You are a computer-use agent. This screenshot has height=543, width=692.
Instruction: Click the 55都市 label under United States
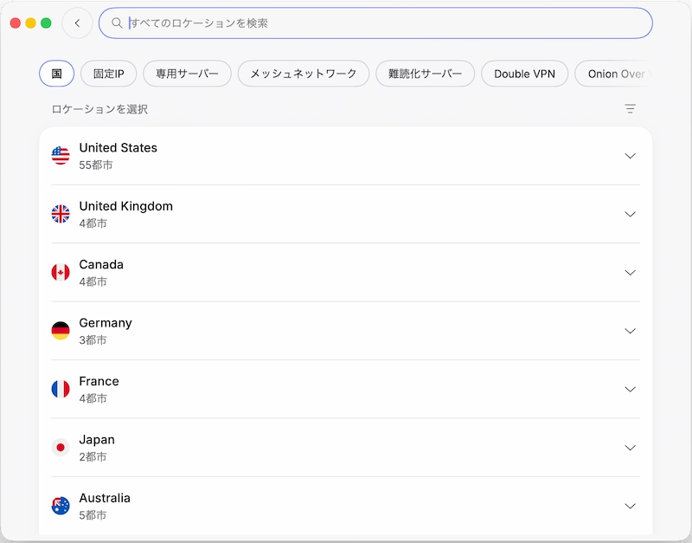pyautogui.click(x=96, y=165)
